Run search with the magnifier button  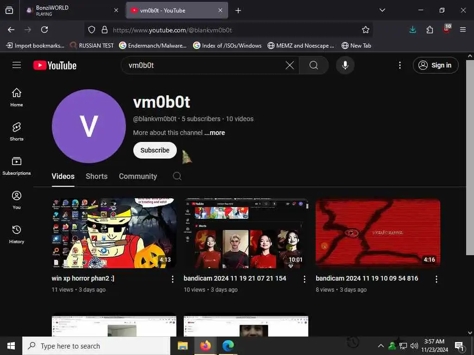(314, 65)
